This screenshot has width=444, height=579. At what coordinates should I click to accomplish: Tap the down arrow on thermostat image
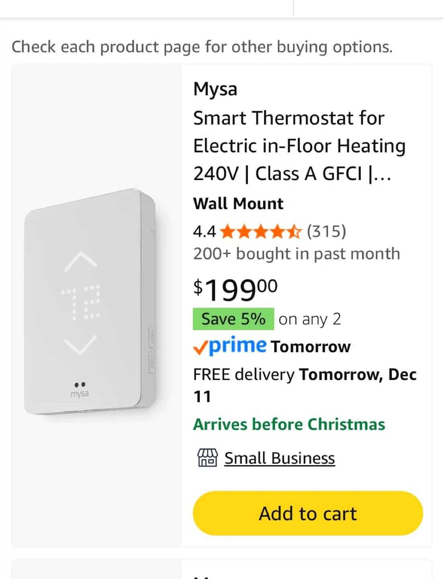pyautogui.click(x=81, y=345)
